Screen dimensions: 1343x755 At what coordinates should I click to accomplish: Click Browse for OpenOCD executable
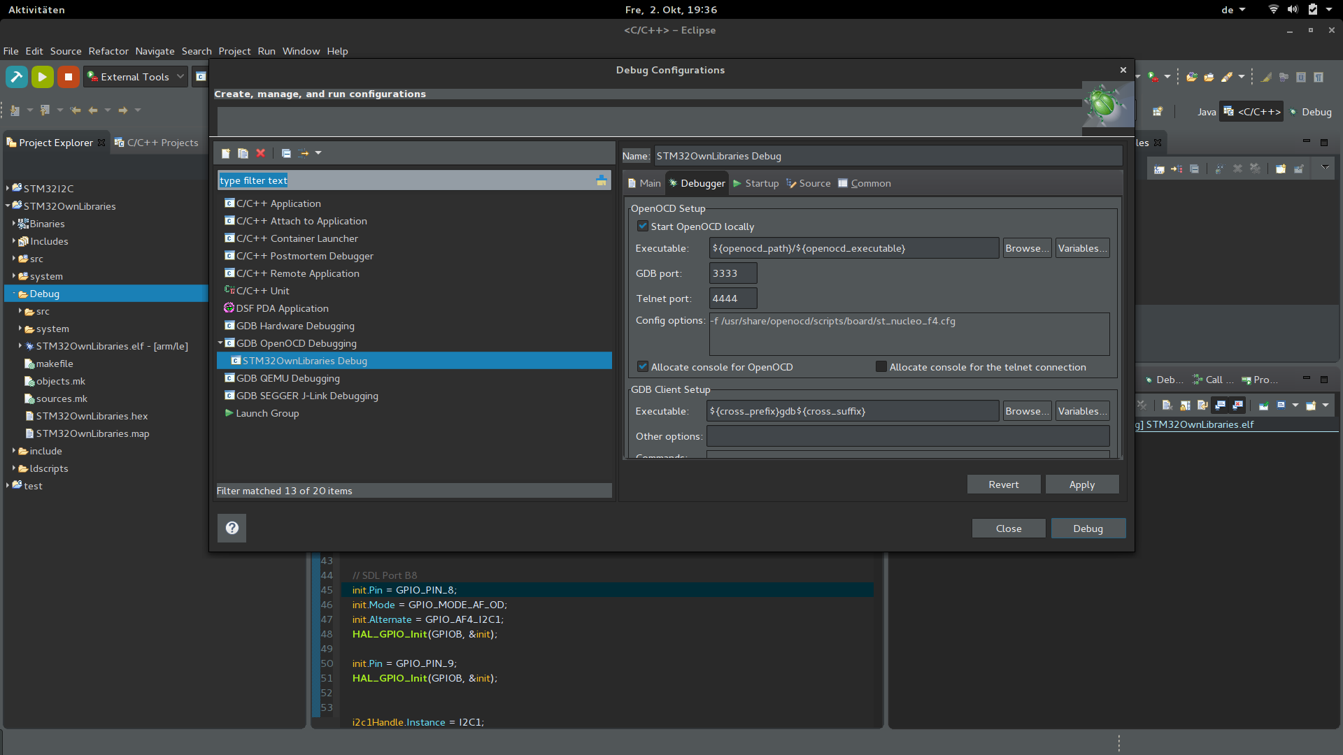point(1026,248)
